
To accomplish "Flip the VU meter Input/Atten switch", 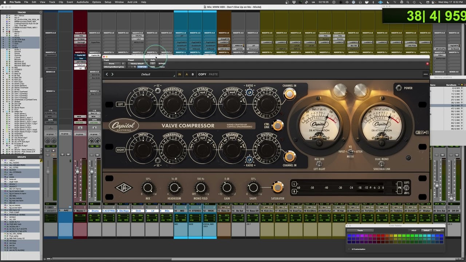I will [x=351, y=151].
